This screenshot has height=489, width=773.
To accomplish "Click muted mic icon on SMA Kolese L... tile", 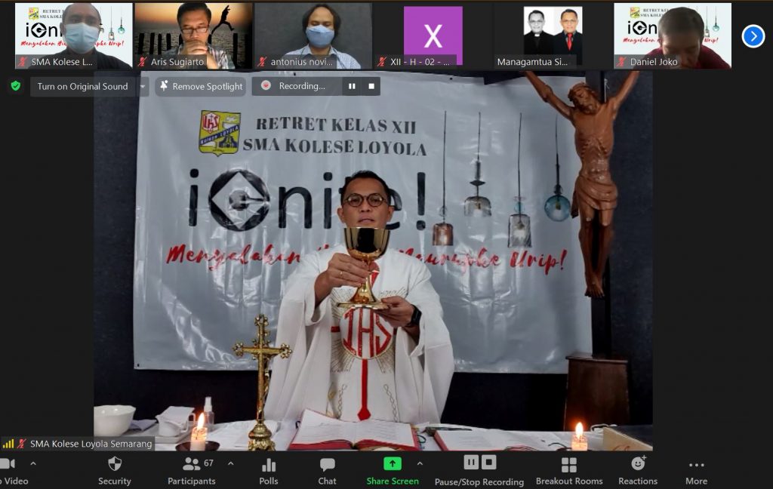I will point(22,62).
